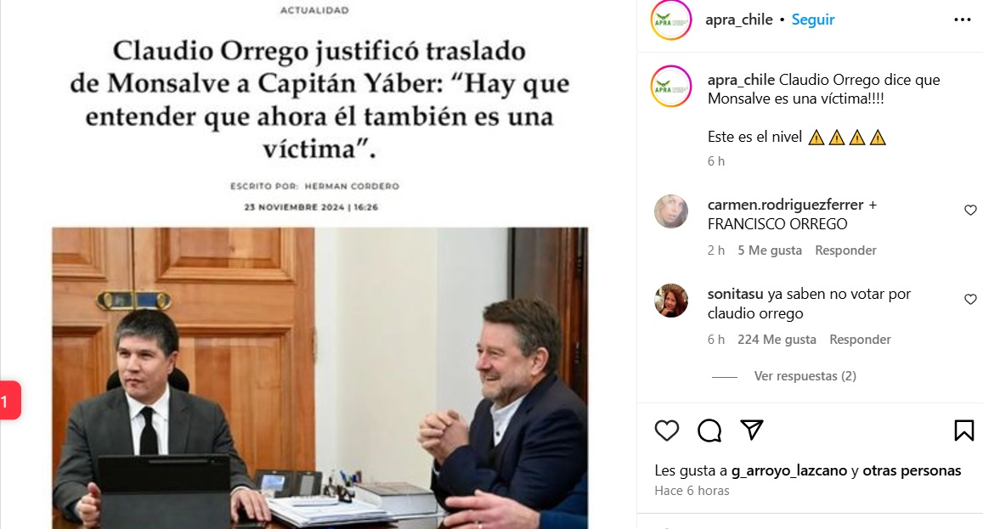Click the red notification badge on left edge
Viewport: 983px width, 529px height.
click(x=9, y=401)
